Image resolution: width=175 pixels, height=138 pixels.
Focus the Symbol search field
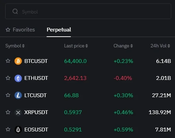tap(88, 11)
